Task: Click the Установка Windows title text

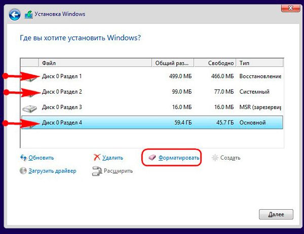Action: coord(60,14)
